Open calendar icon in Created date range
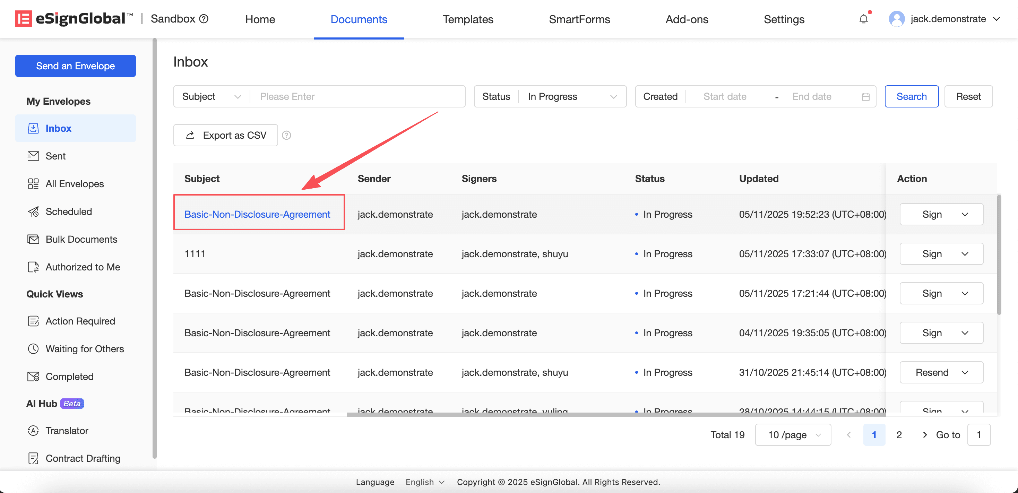1018x493 pixels. pos(865,96)
